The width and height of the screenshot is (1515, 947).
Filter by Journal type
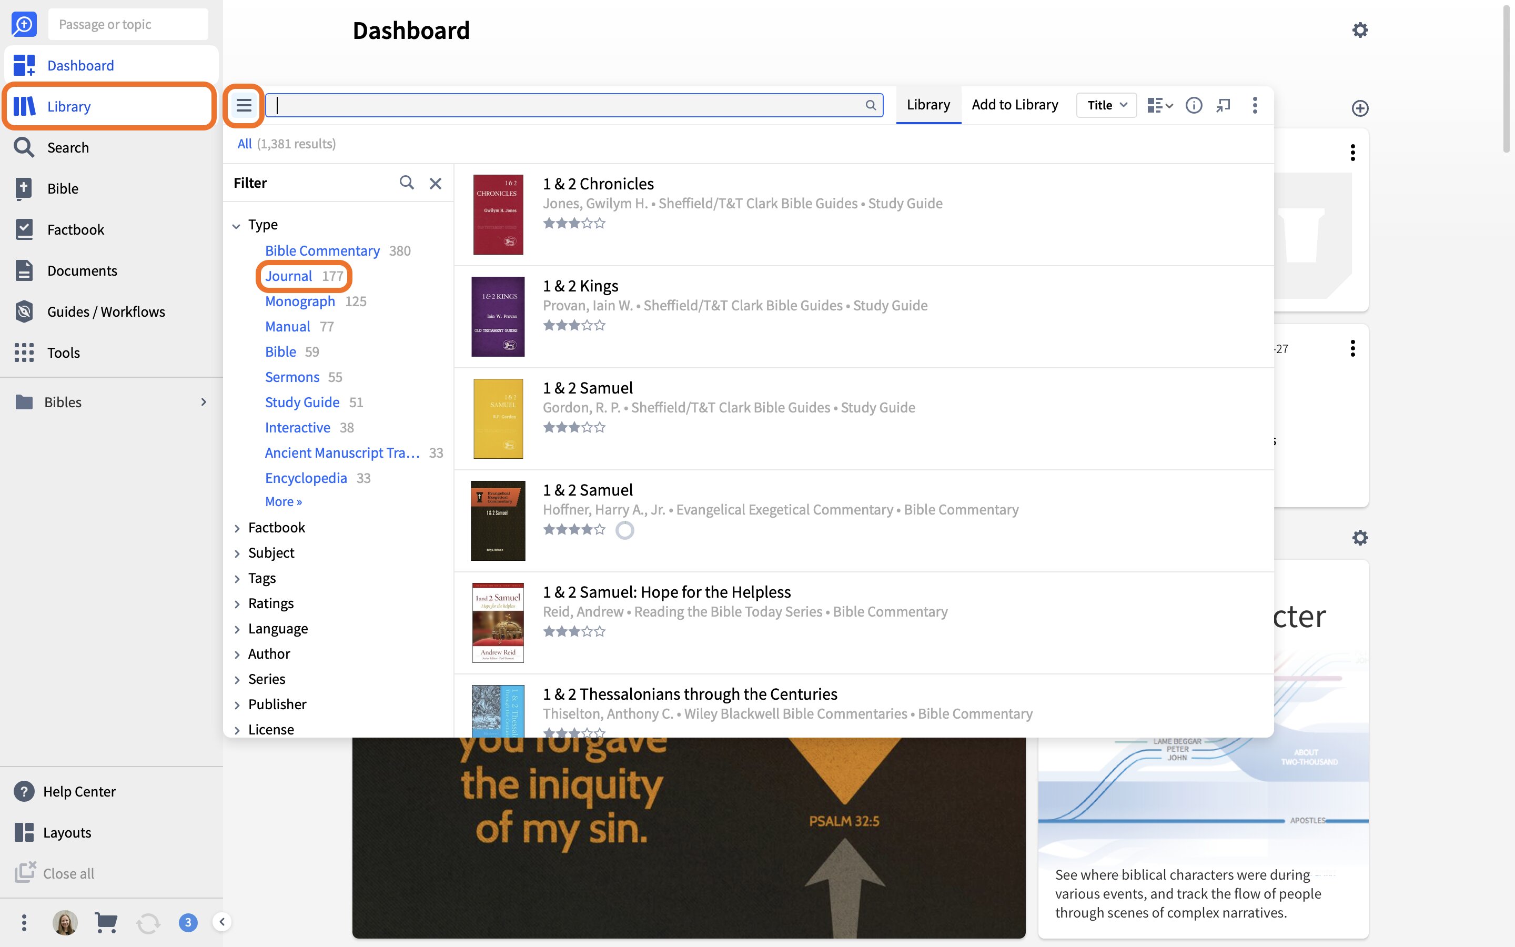click(288, 276)
